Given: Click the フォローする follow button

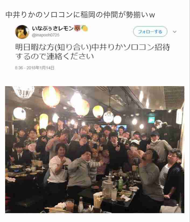Looking at the screenshot, I should click(150, 32).
